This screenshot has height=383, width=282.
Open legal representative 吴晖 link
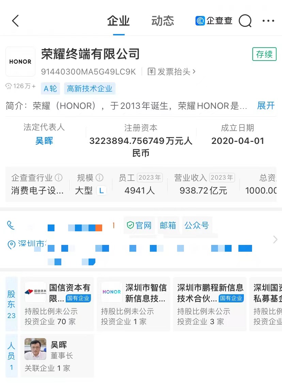(x=44, y=141)
